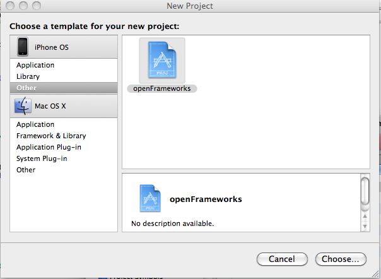381x279 pixels.
Task: Select the Mac OS X section header
Action: [64, 106]
